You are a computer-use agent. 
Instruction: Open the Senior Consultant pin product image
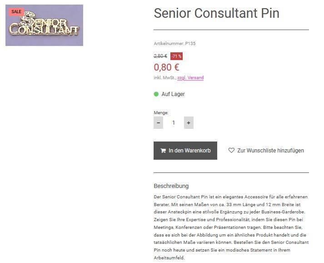click(x=45, y=26)
